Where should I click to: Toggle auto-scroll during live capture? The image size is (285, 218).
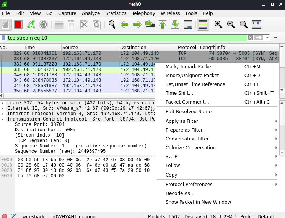point(188,25)
